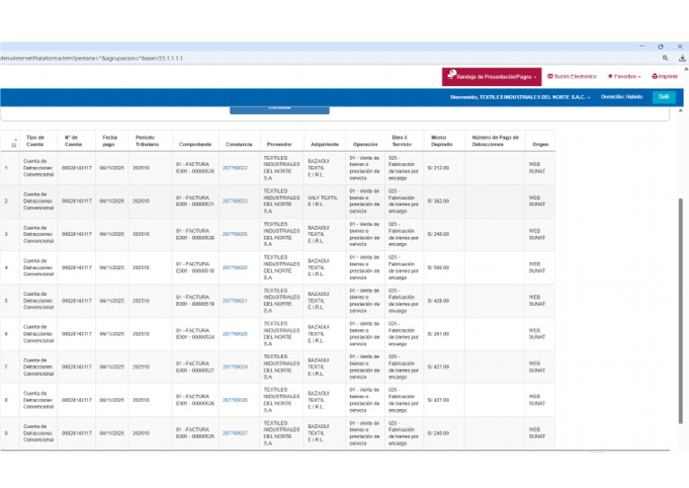Click the download icon in address bar
Image resolution: width=689 pixels, height=488 pixels.
[682, 58]
